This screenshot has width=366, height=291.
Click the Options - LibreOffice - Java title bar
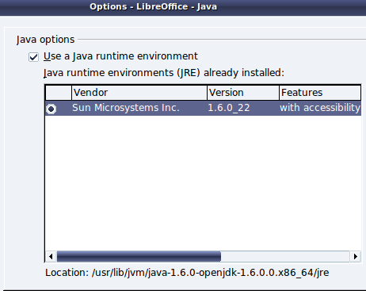point(183,7)
